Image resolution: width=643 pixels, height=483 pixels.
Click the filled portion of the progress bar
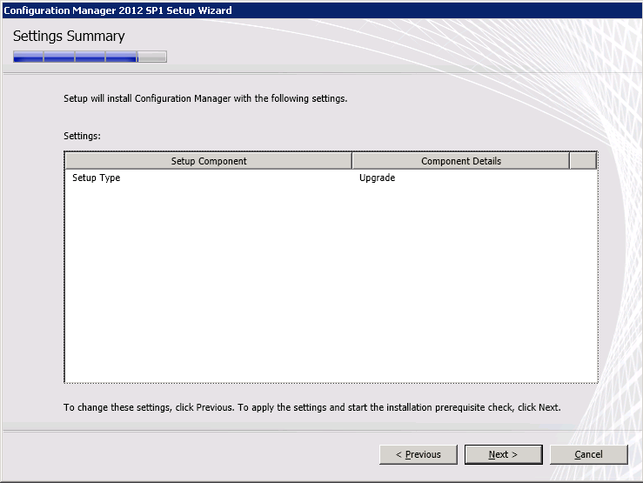pyautogui.click(x=75, y=57)
